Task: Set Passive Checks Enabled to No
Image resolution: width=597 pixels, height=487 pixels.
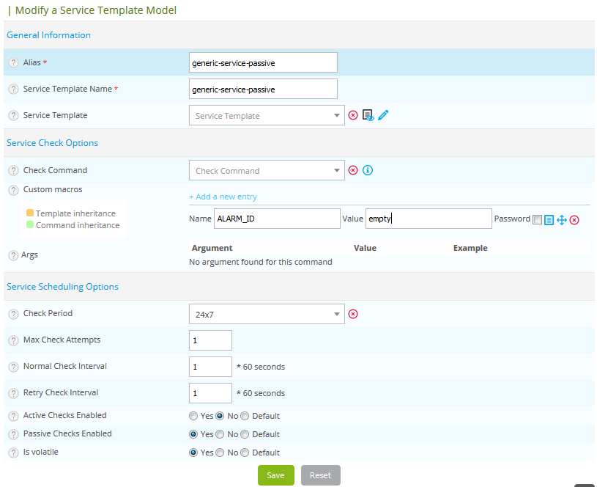Action: point(220,434)
